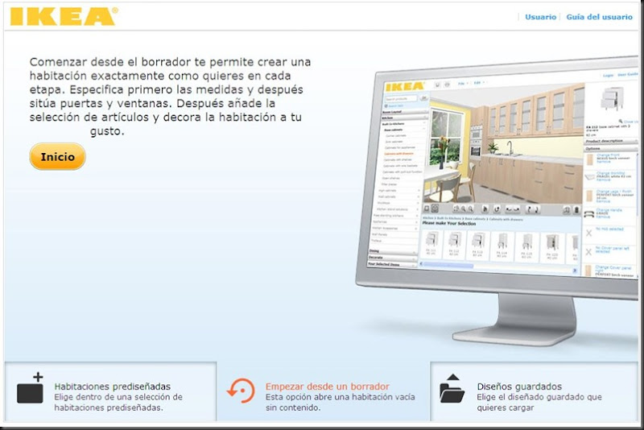The width and height of the screenshot is (644, 430).
Task: Click the text 'Esta opción abre una habitación vacía'
Action: coord(340,397)
